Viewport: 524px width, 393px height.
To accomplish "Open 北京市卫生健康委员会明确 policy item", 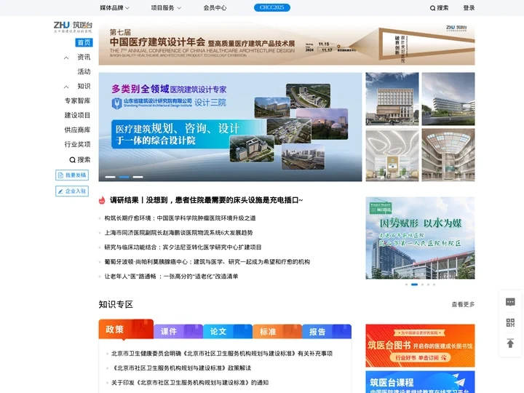I will [x=222, y=354].
